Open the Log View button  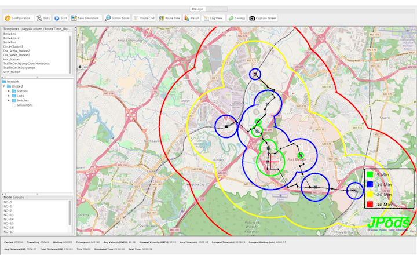click(214, 18)
